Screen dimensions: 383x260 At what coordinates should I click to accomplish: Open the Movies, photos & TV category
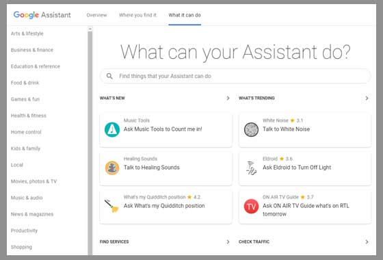point(34,181)
